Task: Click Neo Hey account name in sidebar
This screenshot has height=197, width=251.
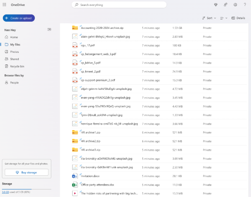Action: click(x=10, y=30)
